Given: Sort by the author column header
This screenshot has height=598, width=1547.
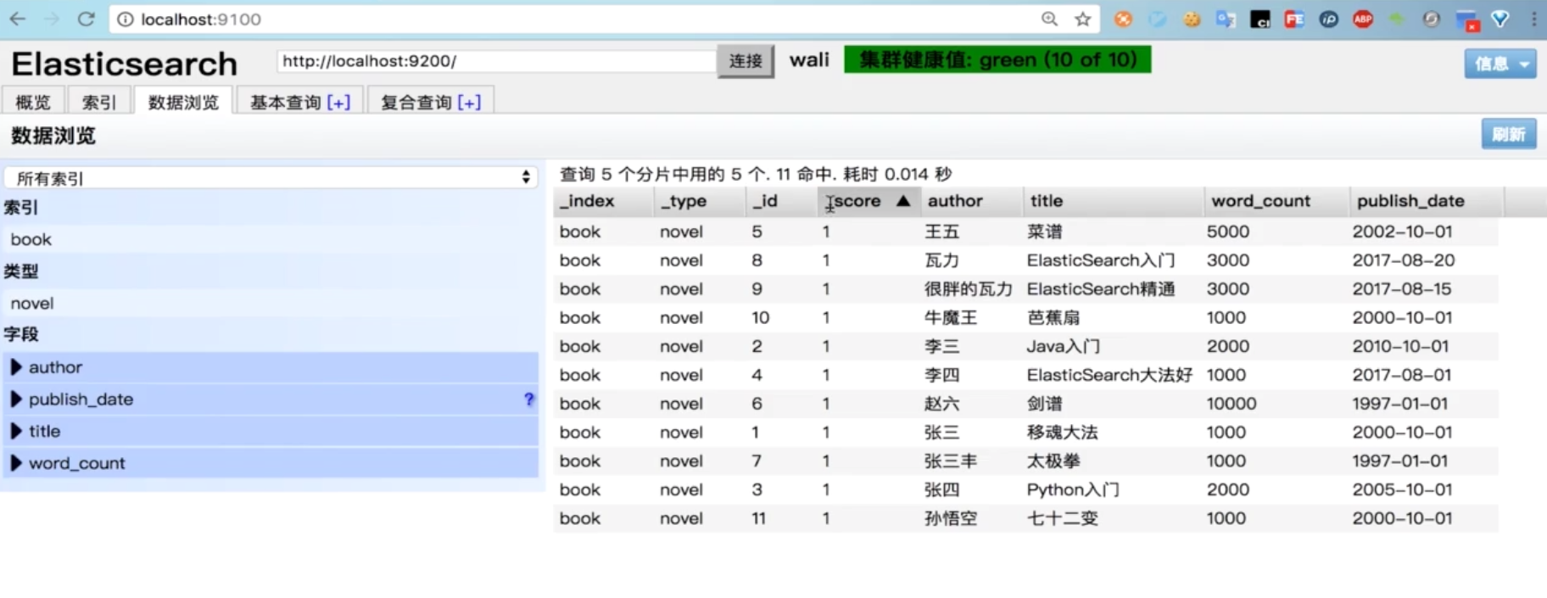Looking at the screenshot, I should pos(971,201).
